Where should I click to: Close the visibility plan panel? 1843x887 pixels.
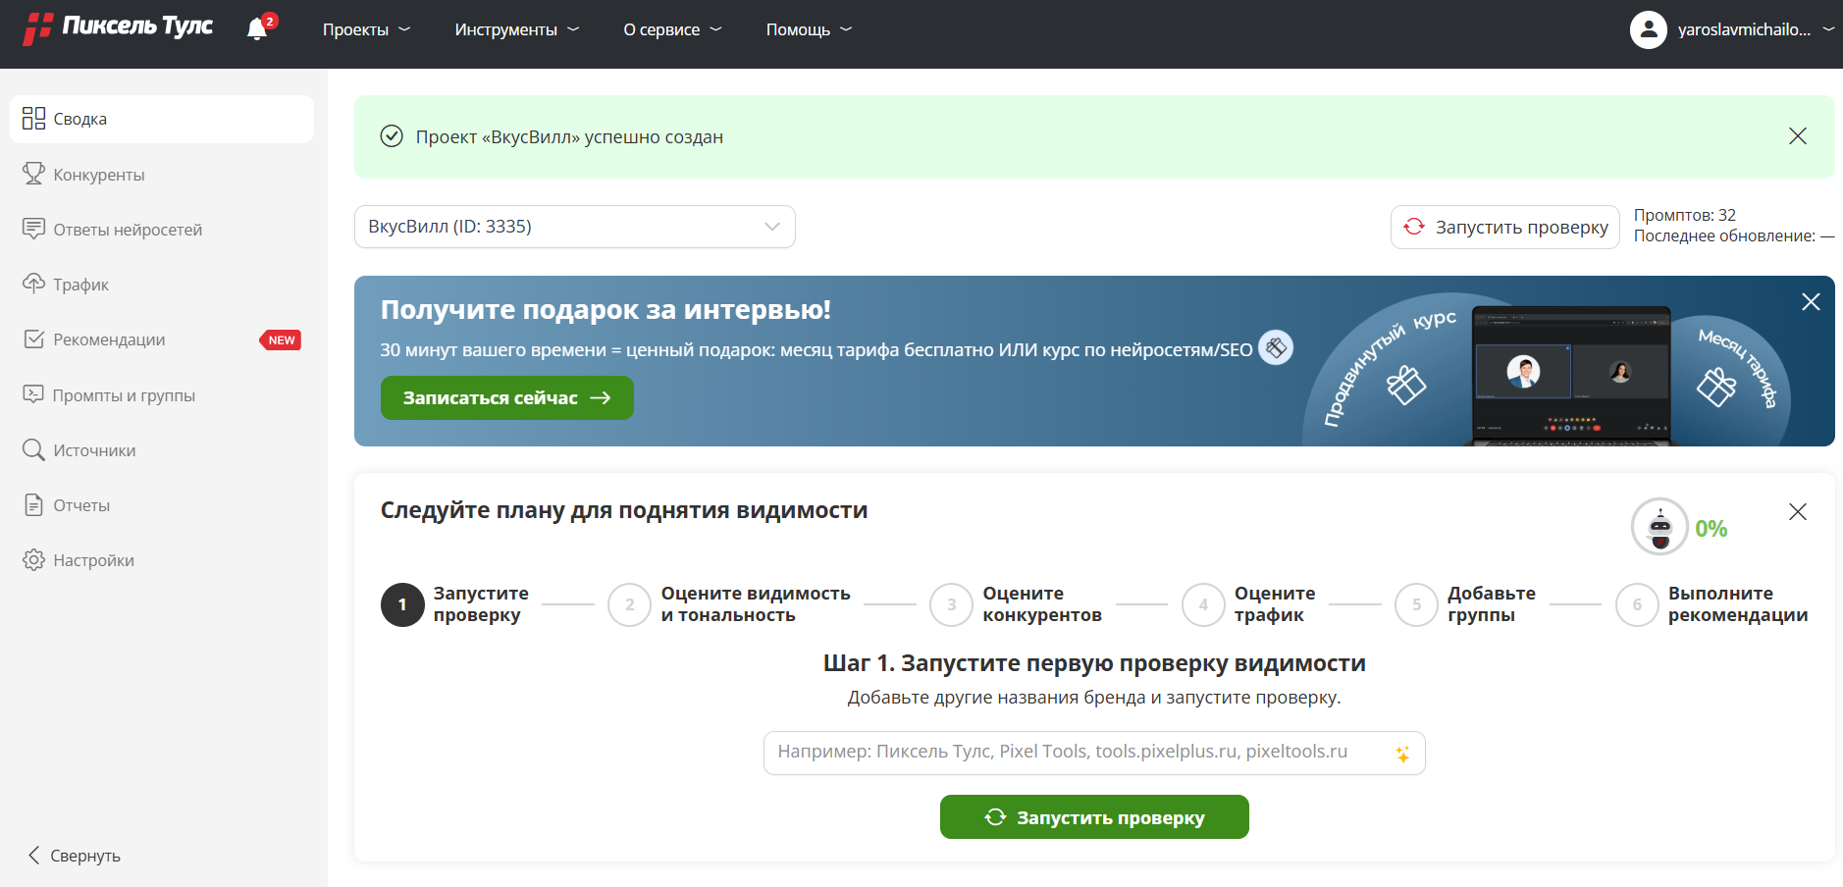(x=1797, y=512)
